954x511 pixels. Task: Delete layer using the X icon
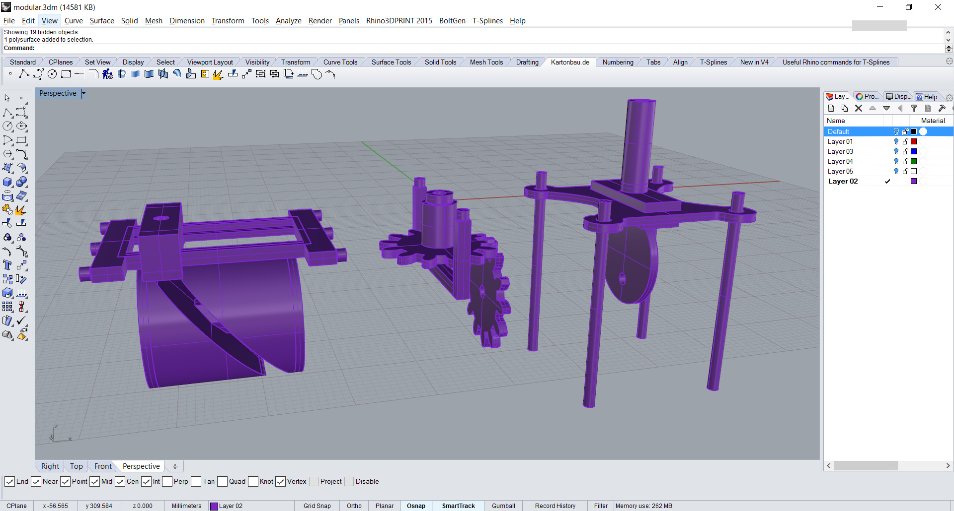(x=858, y=108)
